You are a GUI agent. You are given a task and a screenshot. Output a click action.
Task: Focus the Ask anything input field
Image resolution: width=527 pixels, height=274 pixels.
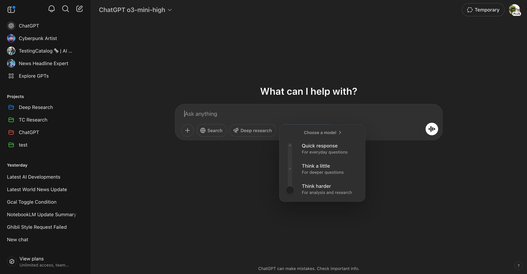pos(308,114)
